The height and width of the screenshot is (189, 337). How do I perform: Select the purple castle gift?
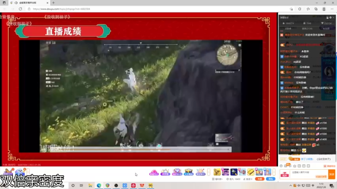click(x=225, y=172)
